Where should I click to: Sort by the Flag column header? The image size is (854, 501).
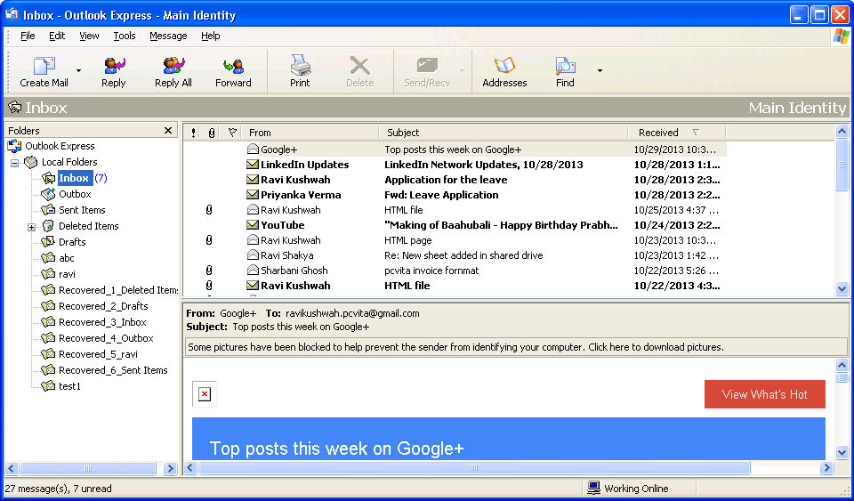(232, 133)
